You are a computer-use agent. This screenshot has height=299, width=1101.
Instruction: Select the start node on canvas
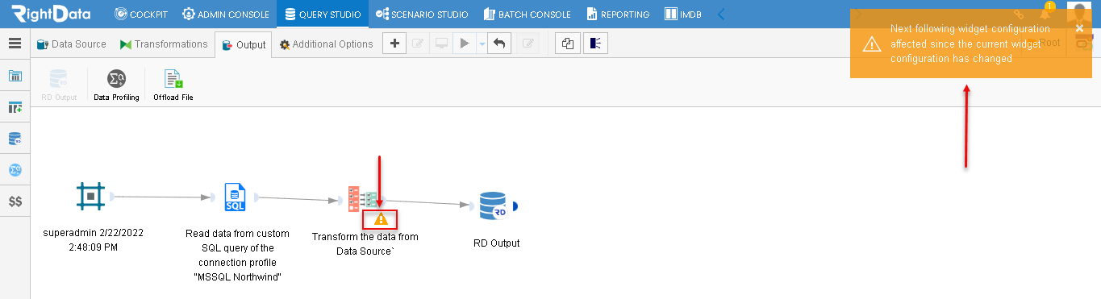pos(91,196)
